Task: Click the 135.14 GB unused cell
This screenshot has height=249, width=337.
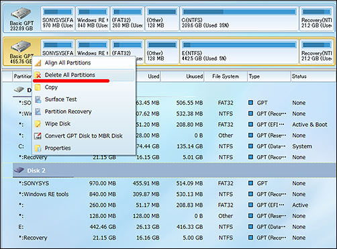Action: point(190,146)
